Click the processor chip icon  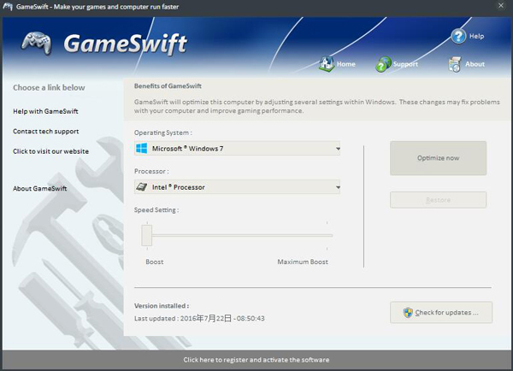141,187
